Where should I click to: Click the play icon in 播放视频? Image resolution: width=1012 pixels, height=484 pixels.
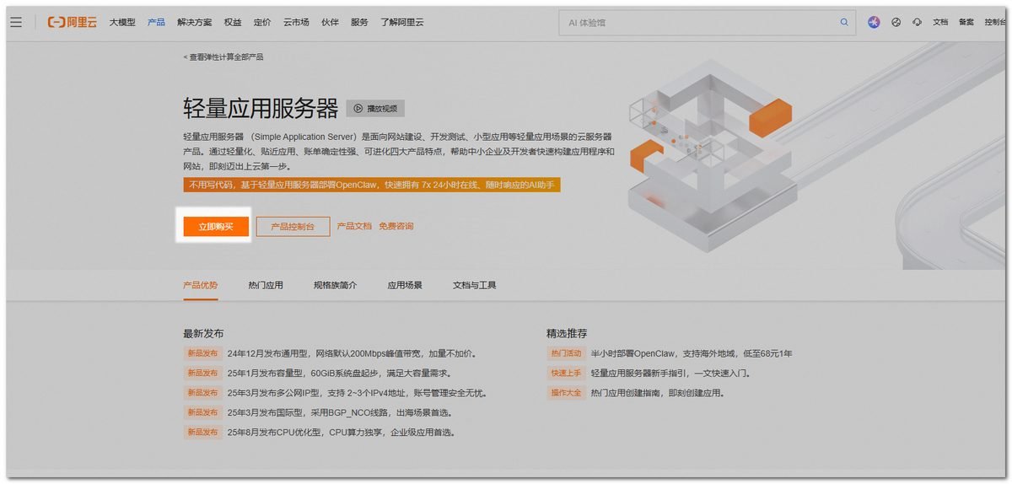click(x=358, y=108)
